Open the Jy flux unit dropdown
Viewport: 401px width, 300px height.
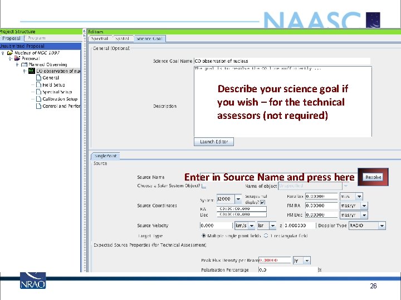point(307,261)
